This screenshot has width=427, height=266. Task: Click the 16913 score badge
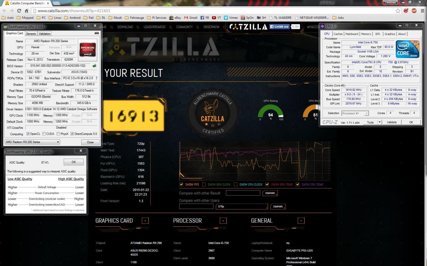[x=134, y=116]
